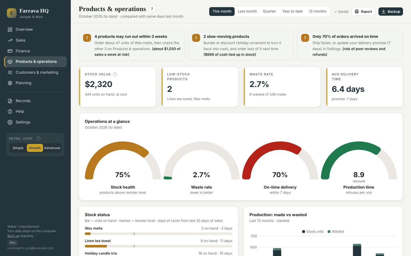This screenshot has width=411, height=256.
Task: Switch to the Year to date period
Action: (x=293, y=11)
